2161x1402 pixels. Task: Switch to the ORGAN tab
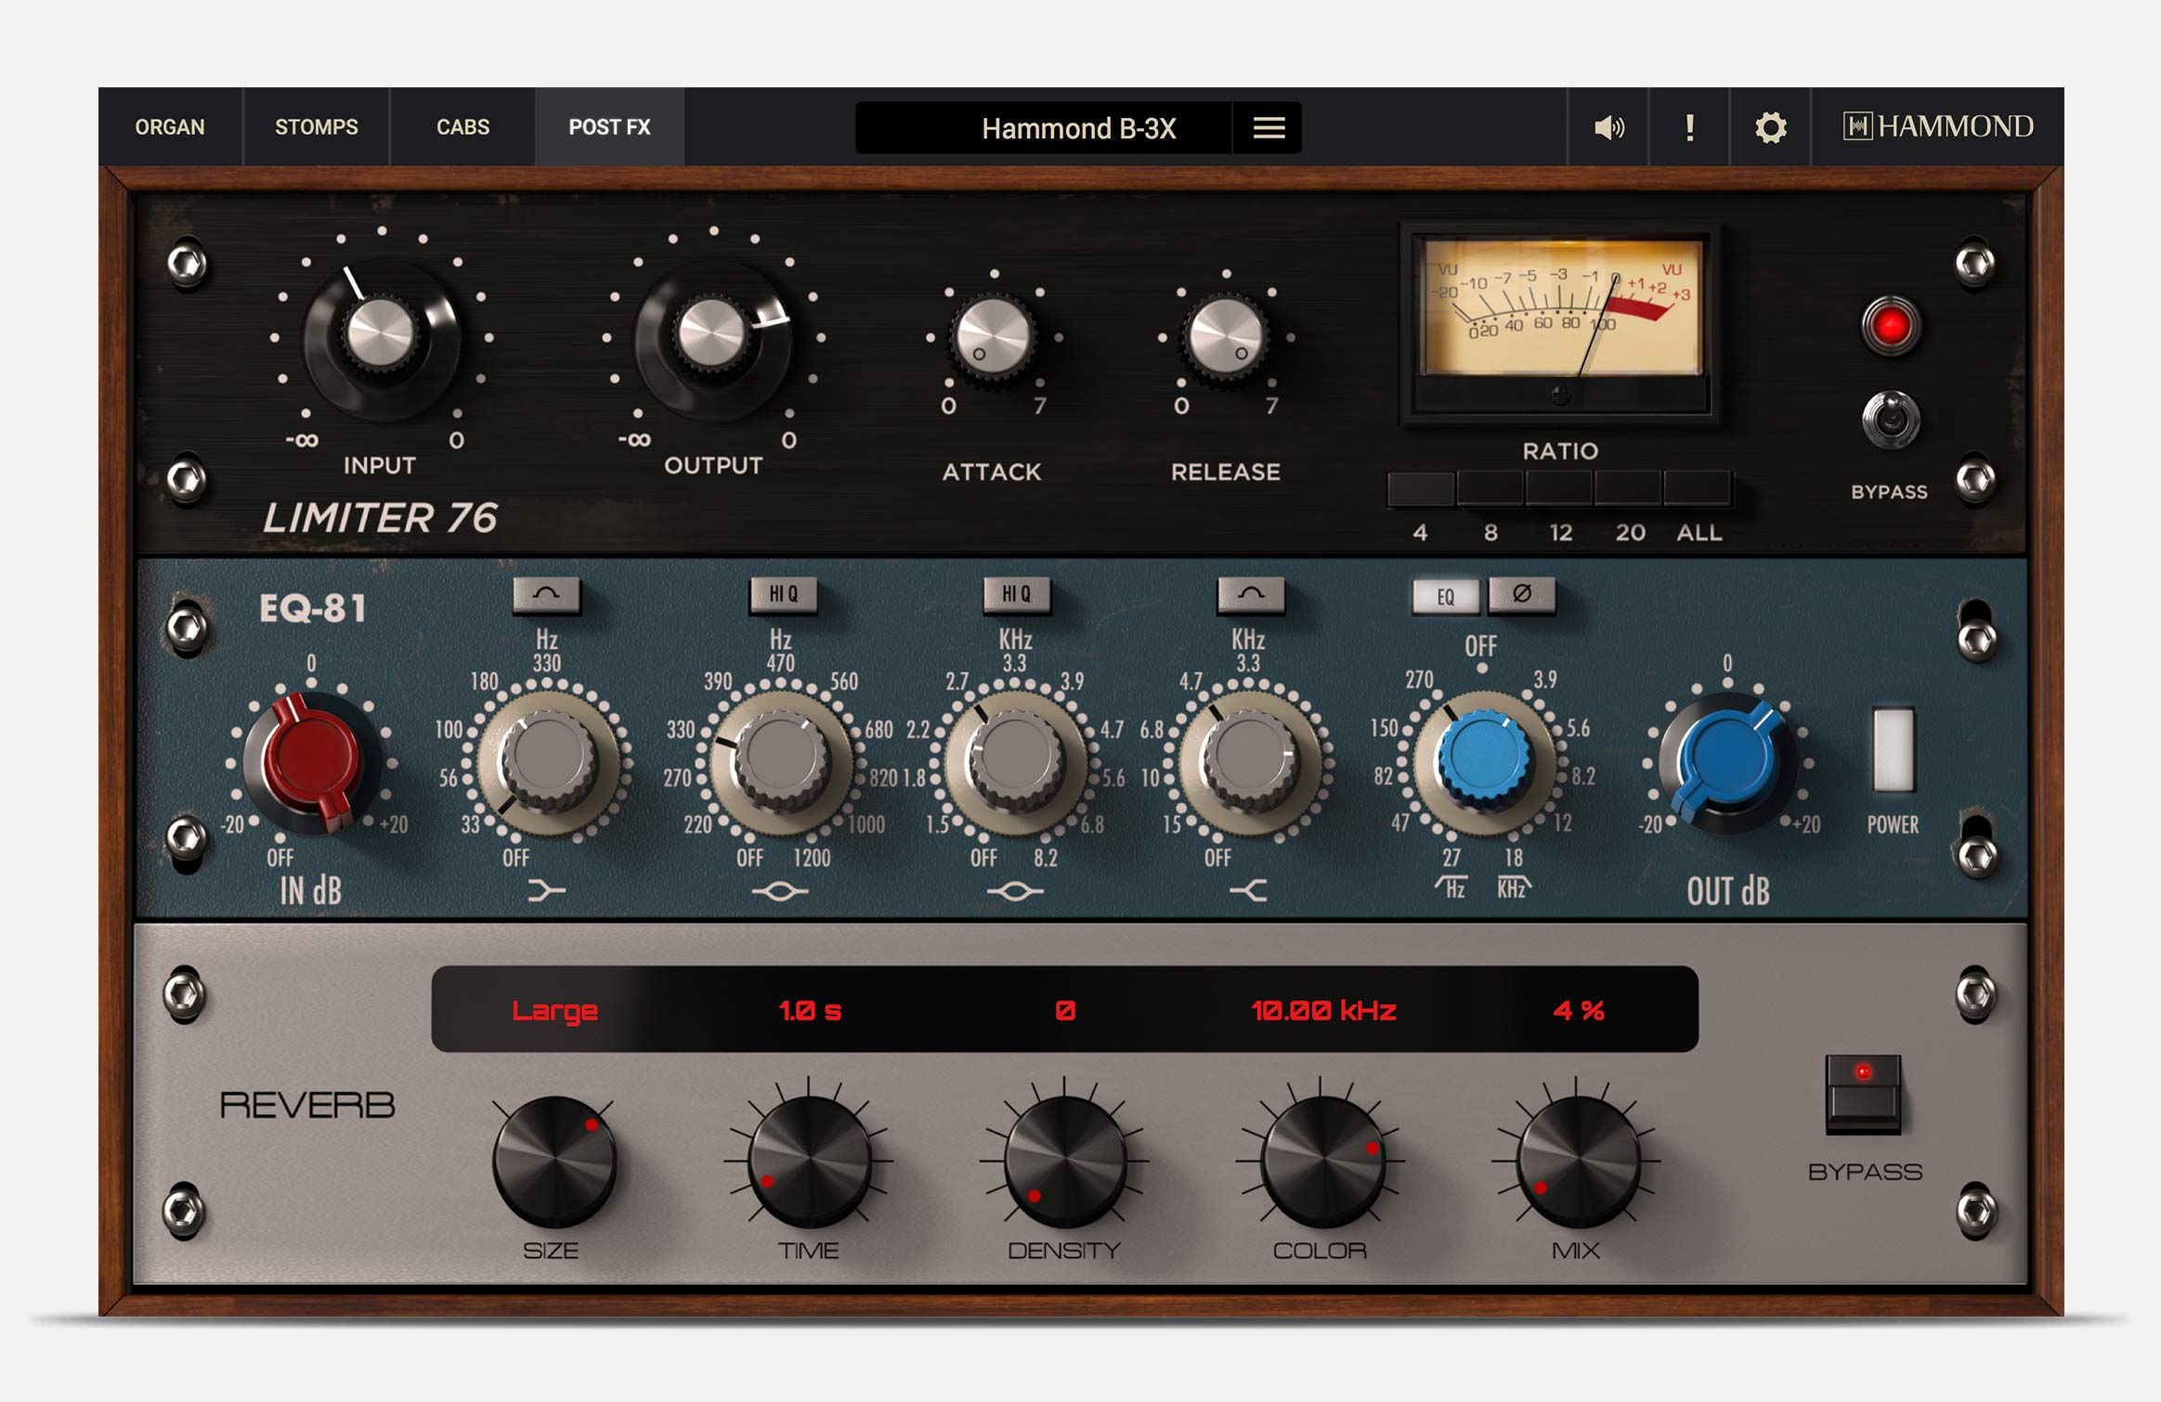pyautogui.click(x=171, y=127)
